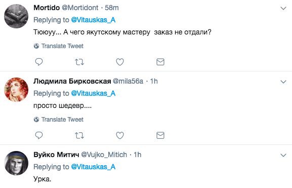Retweet Mortido's tweet
This screenshot has height=188, width=292.
point(79,62)
